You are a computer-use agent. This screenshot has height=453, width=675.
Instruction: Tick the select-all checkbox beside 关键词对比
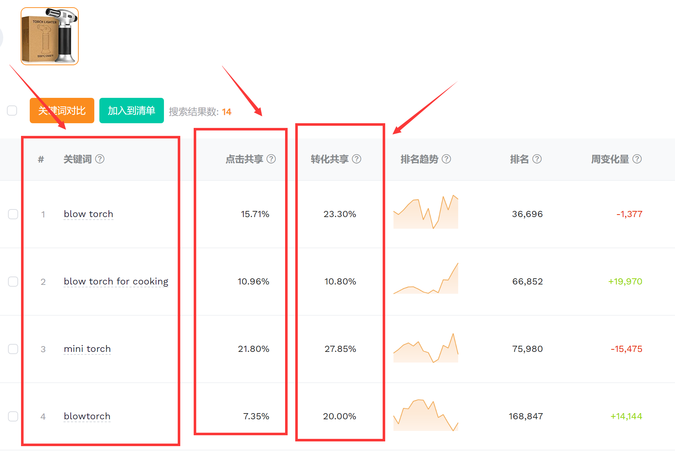(x=12, y=111)
